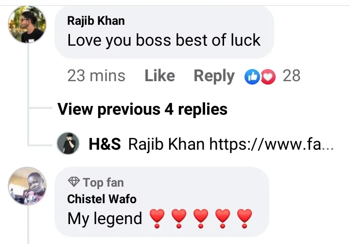The width and height of the screenshot is (350, 244).
Task: Click the H&S reply author name
Action: pyautogui.click(x=105, y=144)
